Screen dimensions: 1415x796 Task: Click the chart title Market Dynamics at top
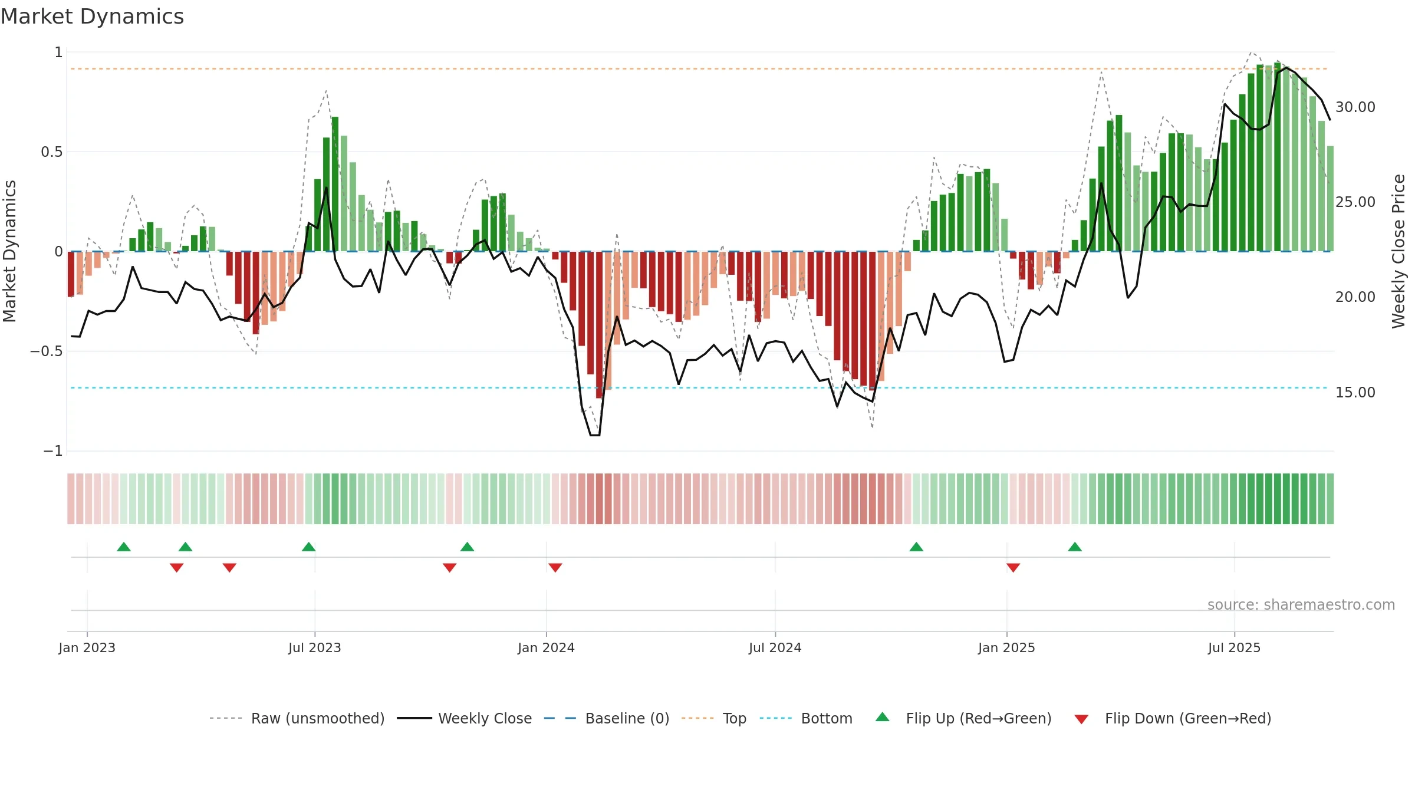click(x=93, y=17)
